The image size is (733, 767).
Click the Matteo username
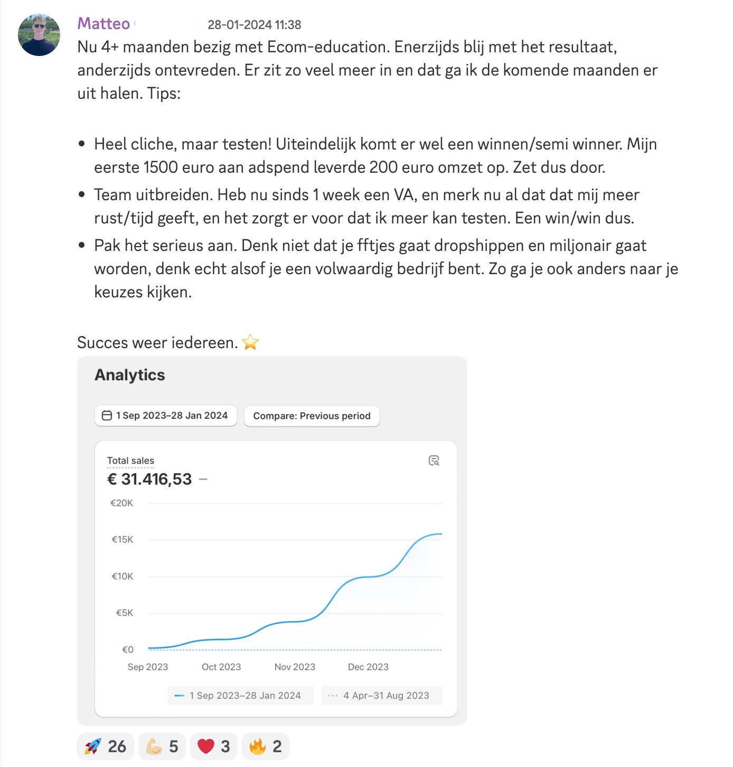pyautogui.click(x=104, y=24)
